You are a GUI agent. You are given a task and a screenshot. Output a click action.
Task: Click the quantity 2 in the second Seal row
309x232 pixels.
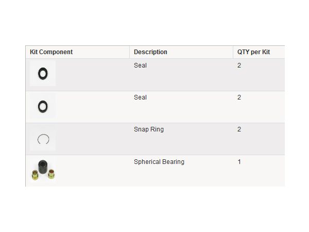click(x=239, y=97)
